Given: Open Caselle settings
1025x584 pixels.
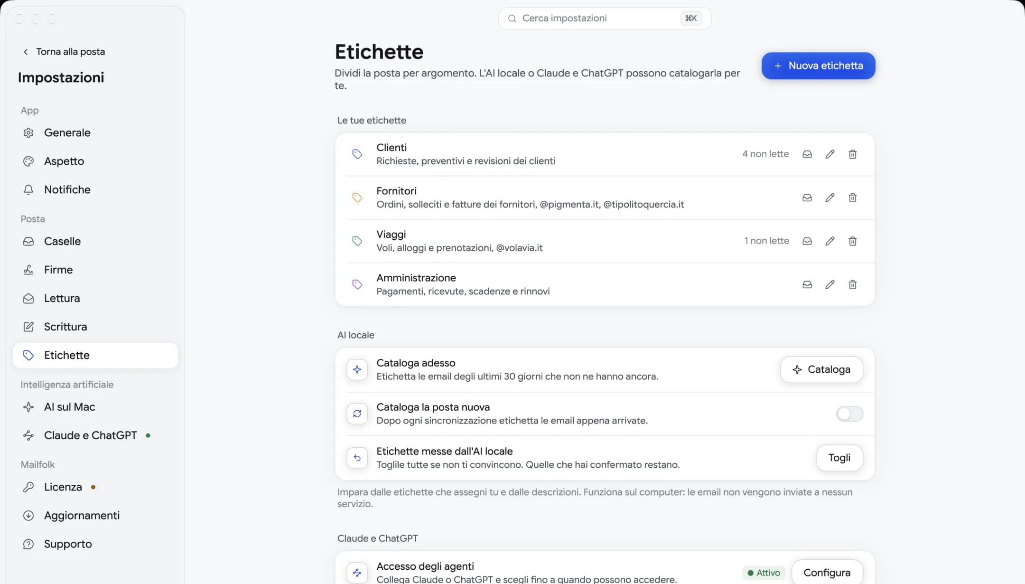Looking at the screenshot, I should coord(95,241).
